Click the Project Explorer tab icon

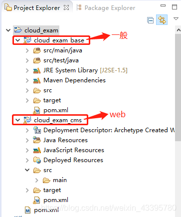(8, 7)
